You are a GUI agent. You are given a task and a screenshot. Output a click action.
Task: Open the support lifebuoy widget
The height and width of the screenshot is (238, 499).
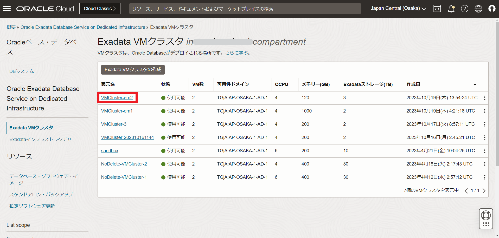[486, 216]
